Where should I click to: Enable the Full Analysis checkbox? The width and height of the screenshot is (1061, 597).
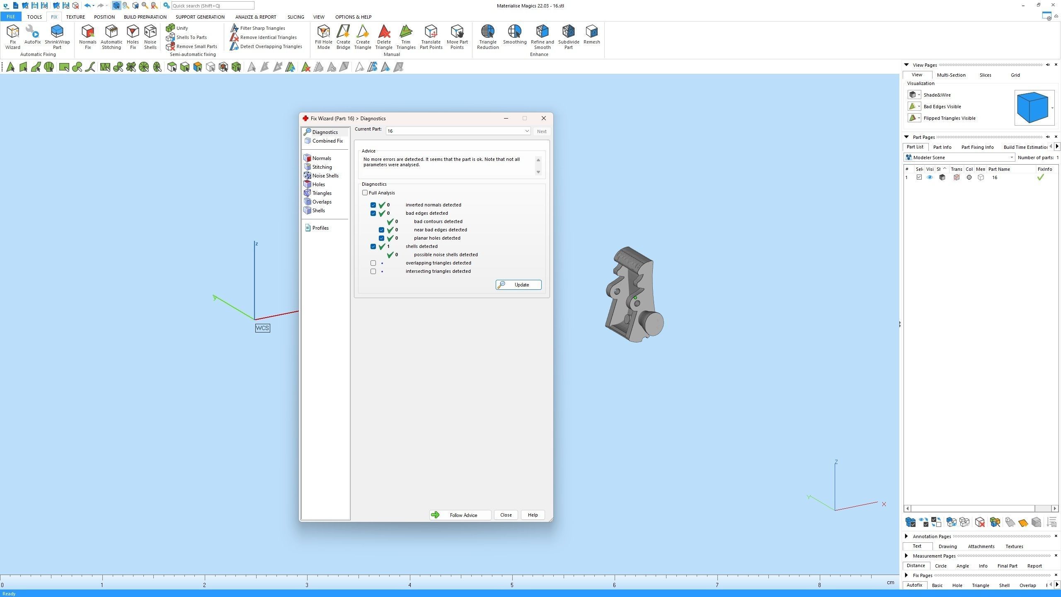coord(365,193)
